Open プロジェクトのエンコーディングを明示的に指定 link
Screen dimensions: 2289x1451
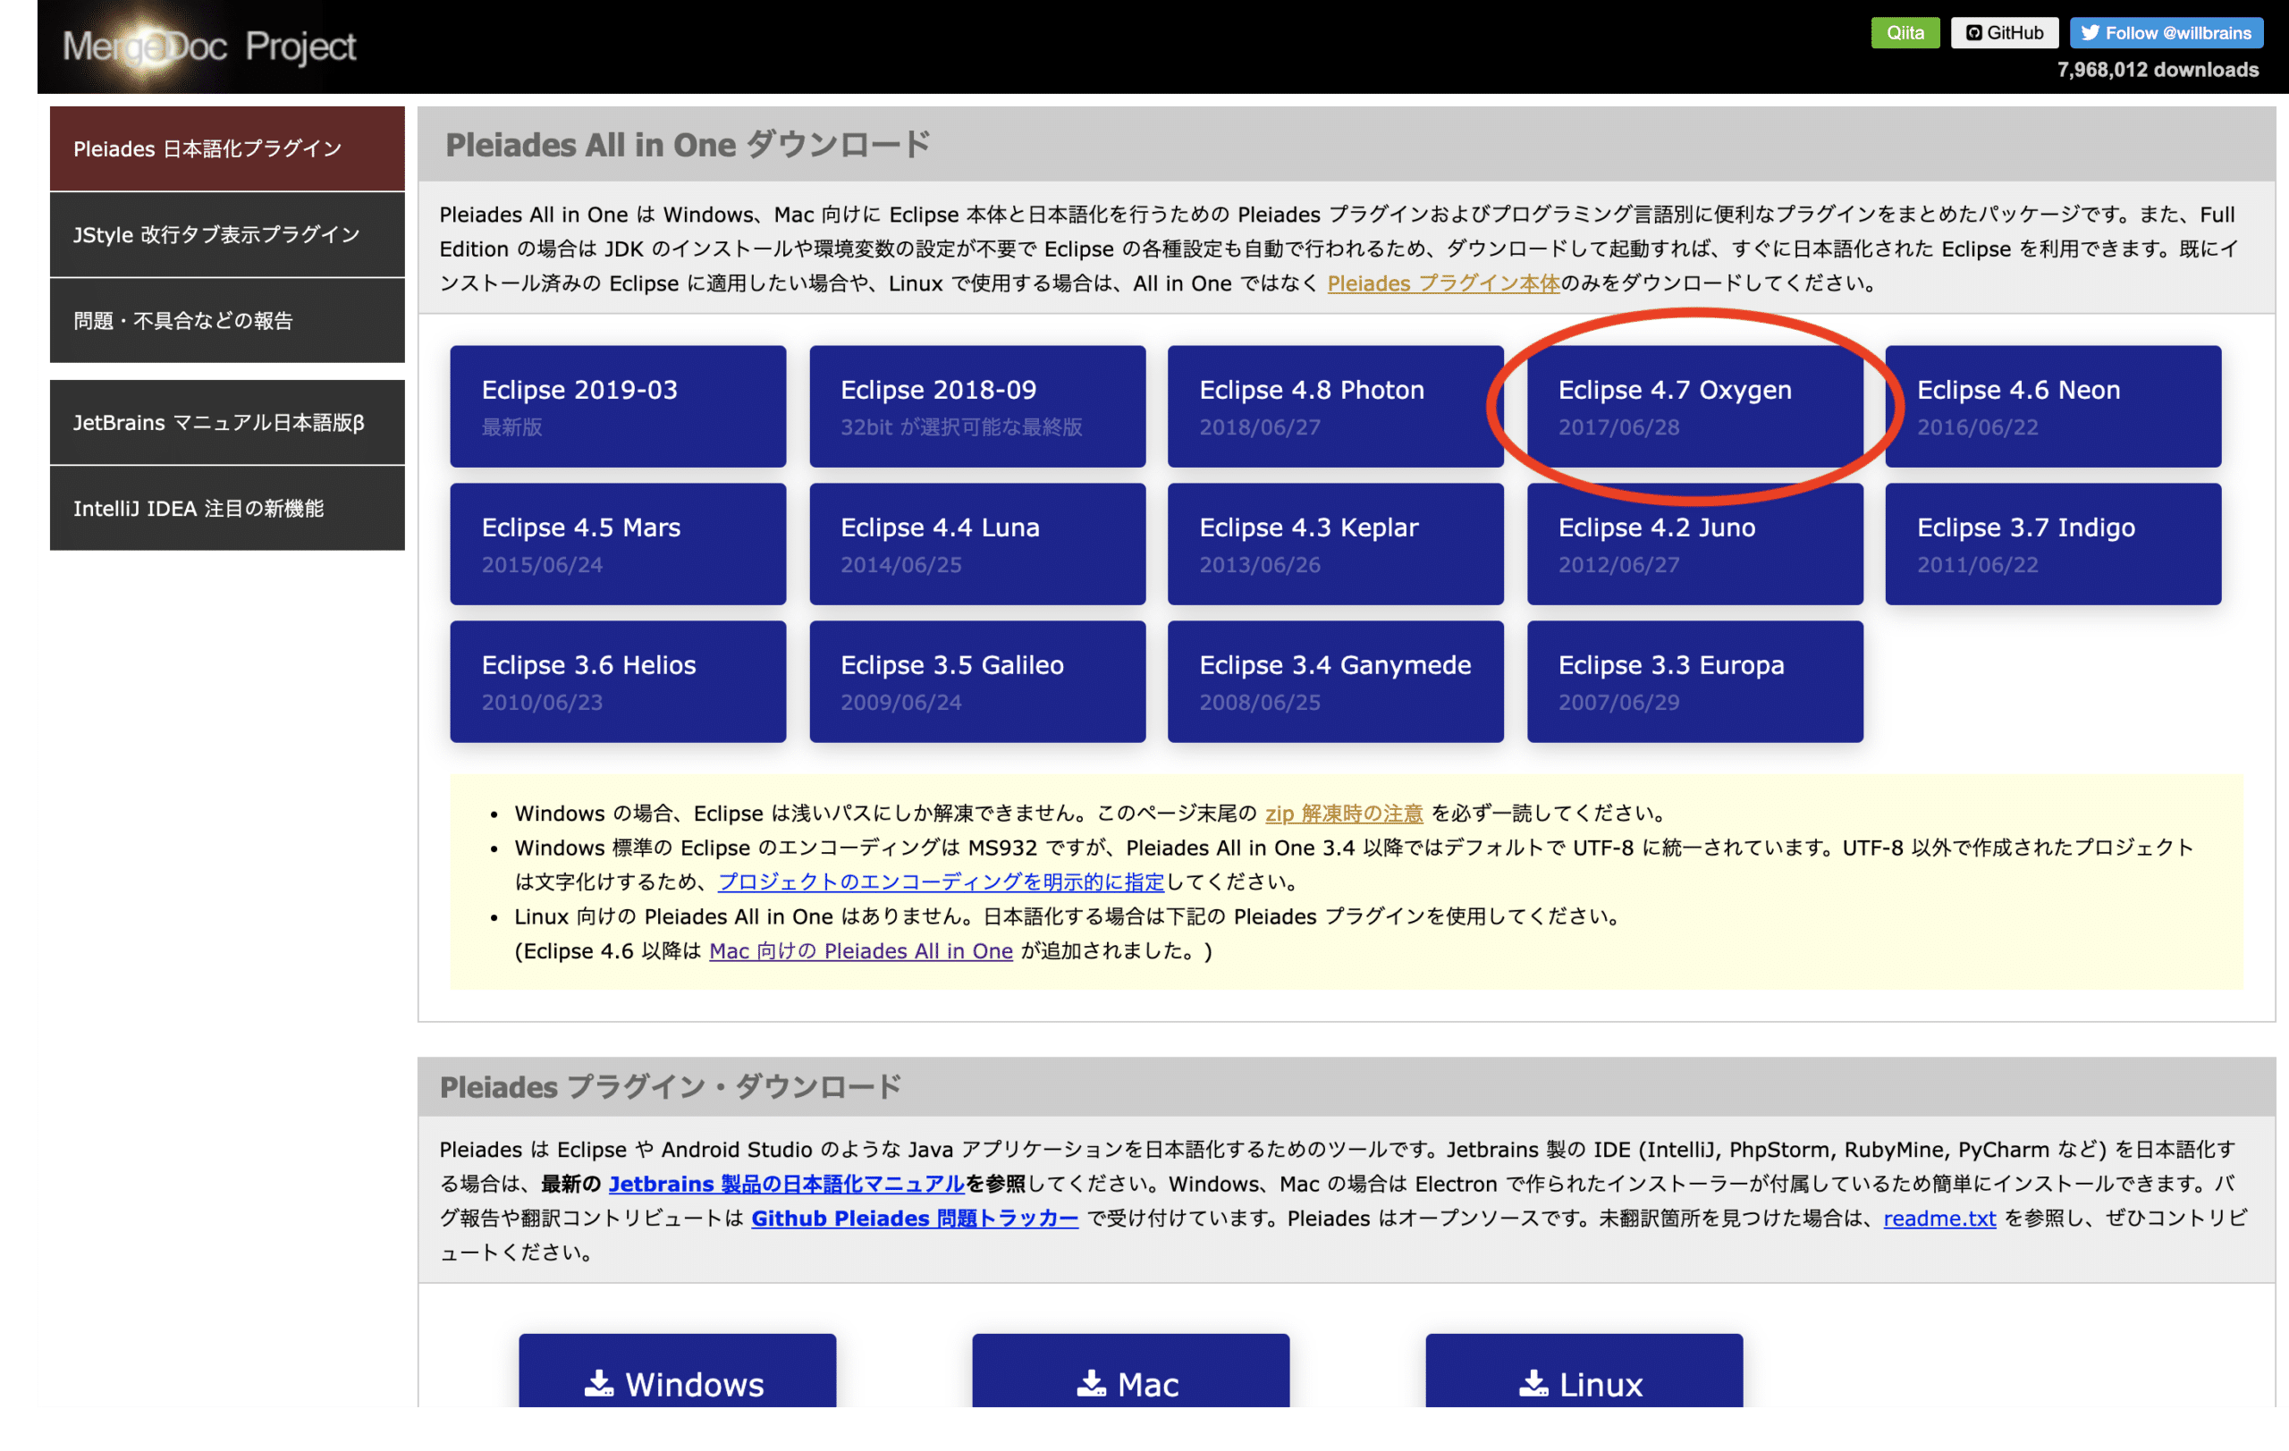coord(940,882)
